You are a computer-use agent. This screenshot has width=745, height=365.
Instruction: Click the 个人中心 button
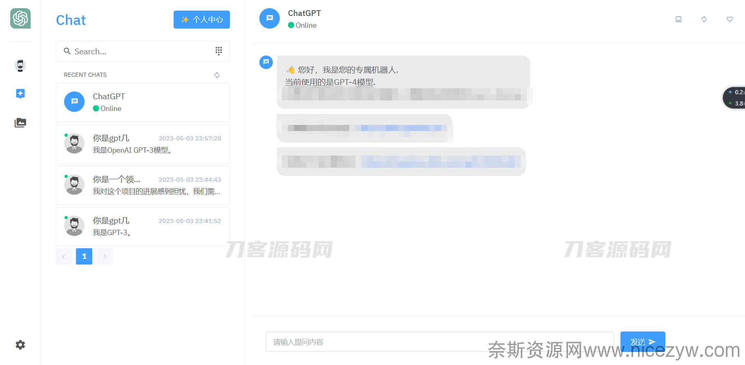(202, 20)
